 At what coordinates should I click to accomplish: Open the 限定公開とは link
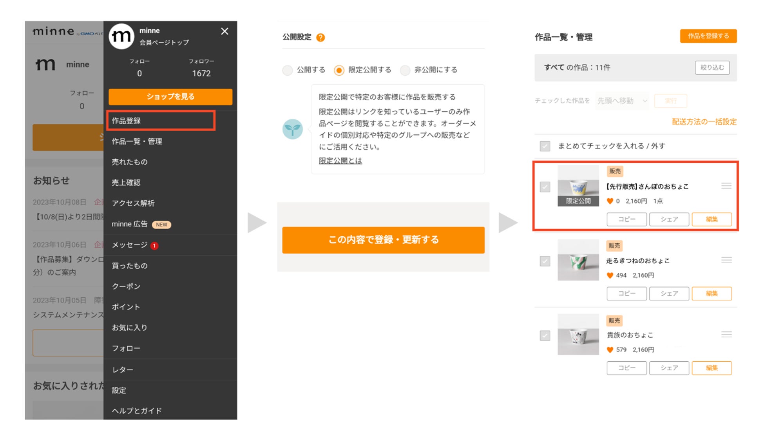click(340, 161)
